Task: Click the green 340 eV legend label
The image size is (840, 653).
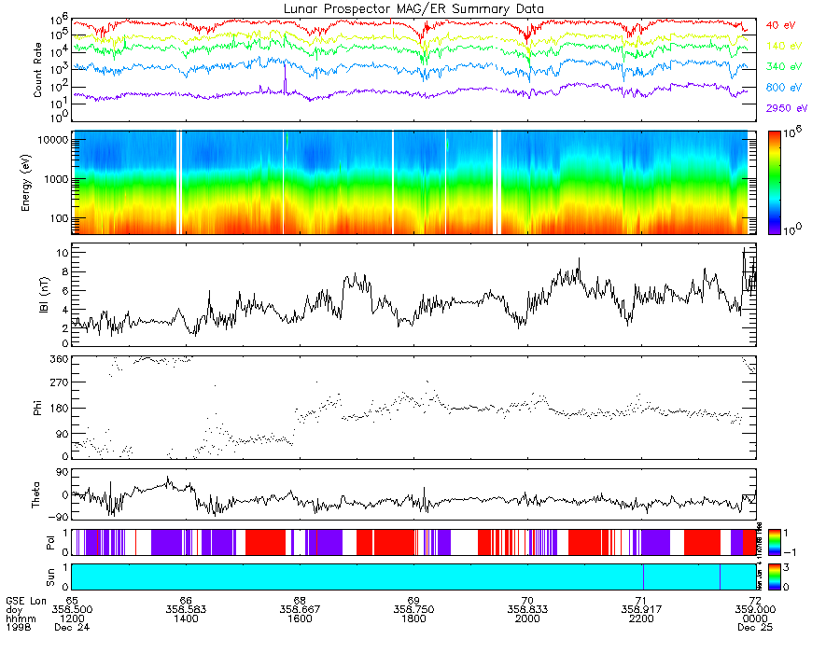Action: click(x=784, y=66)
